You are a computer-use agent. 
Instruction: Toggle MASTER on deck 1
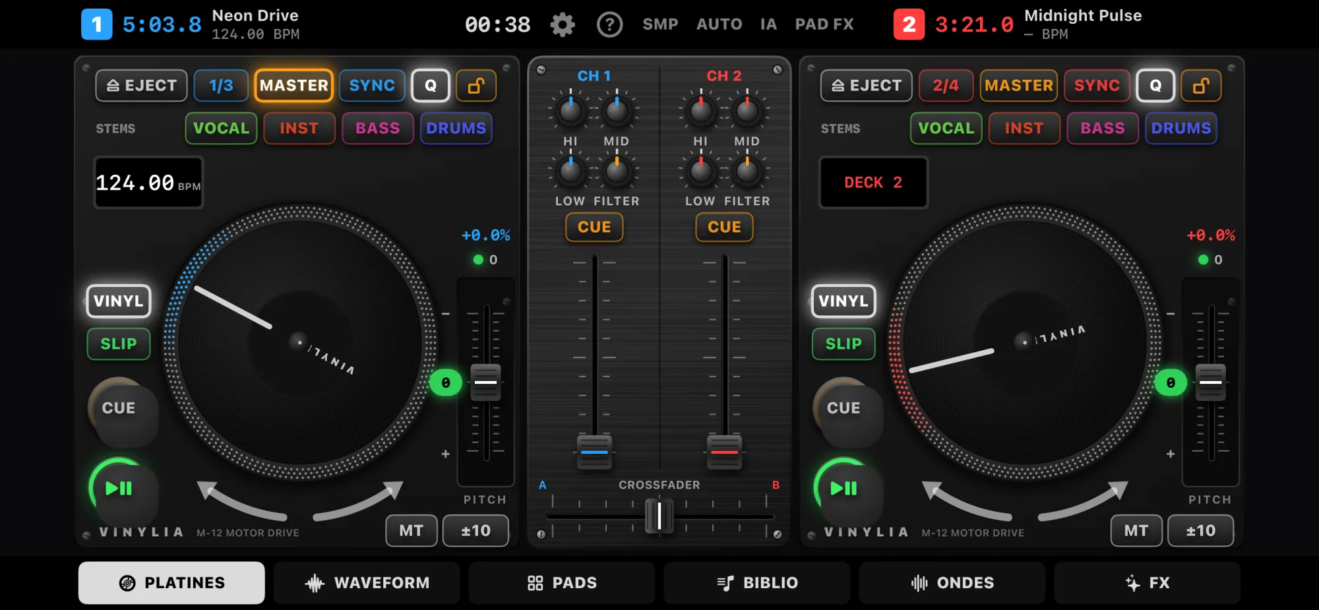293,86
